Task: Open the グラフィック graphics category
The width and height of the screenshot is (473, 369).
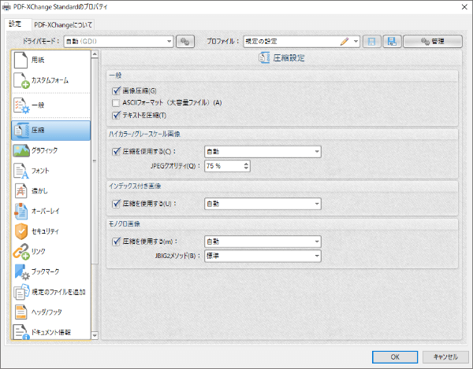Action: 50,150
